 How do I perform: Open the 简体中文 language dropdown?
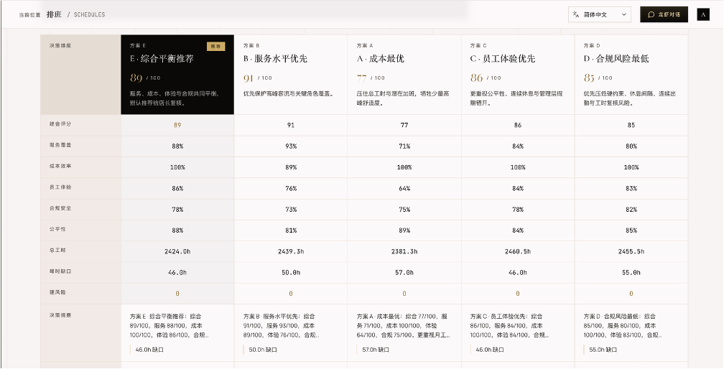(599, 14)
